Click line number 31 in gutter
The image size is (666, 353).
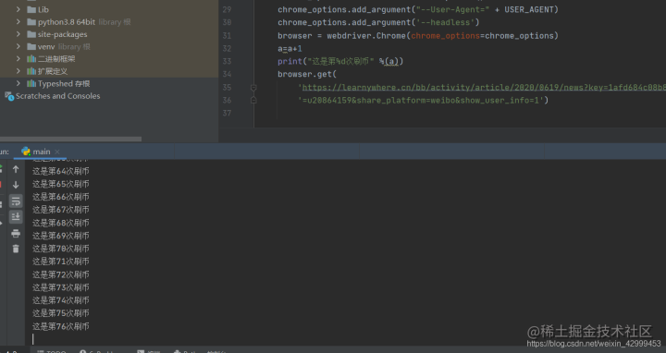(227, 36)
